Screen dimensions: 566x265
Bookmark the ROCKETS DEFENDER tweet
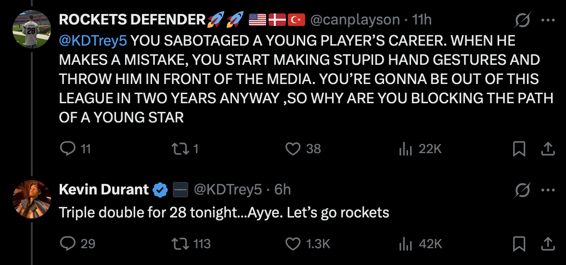tap(519, 149)
